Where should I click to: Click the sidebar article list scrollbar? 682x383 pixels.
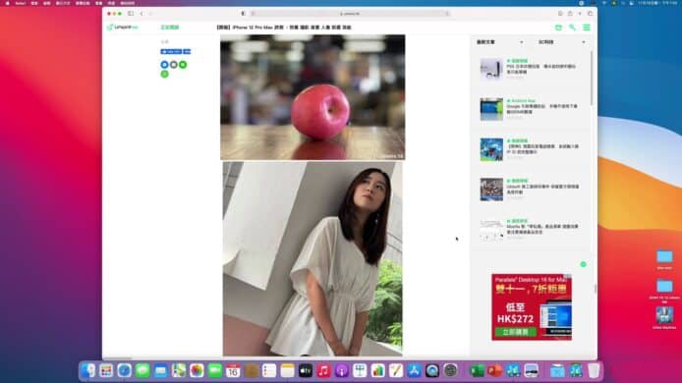591,79
